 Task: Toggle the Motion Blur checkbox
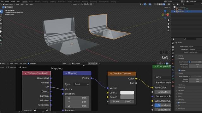(x=178, y=103)
